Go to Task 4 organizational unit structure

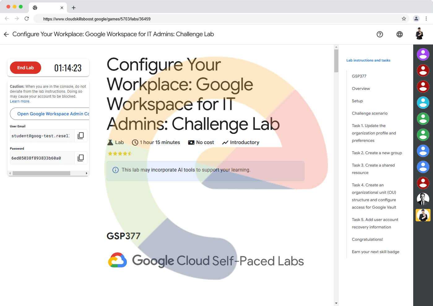pos(374,196)
